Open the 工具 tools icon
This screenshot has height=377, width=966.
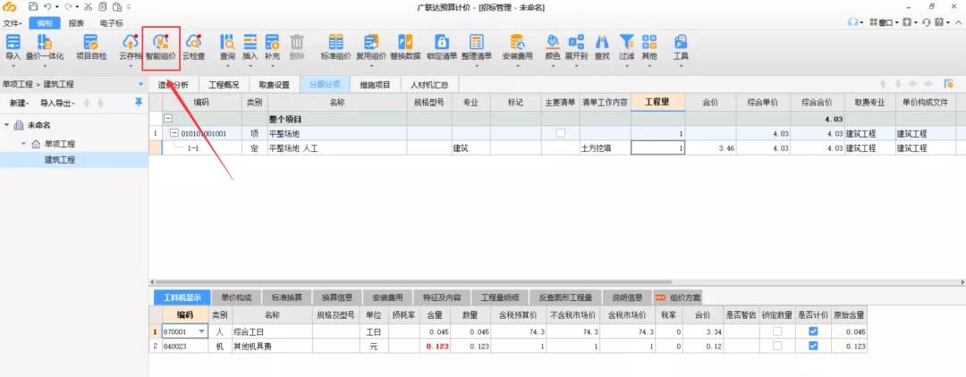coord(681,42)
